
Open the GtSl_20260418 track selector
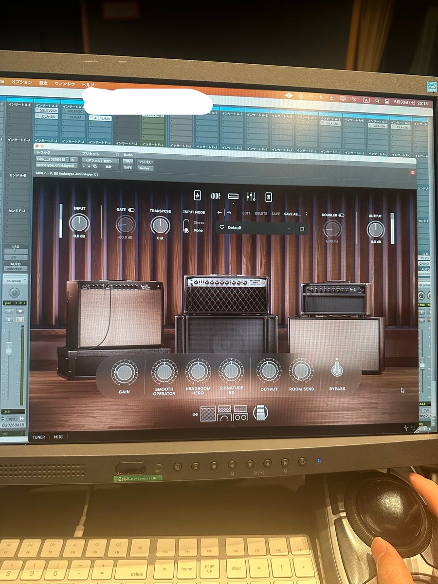pyautogui.click(x=53, y=159)
